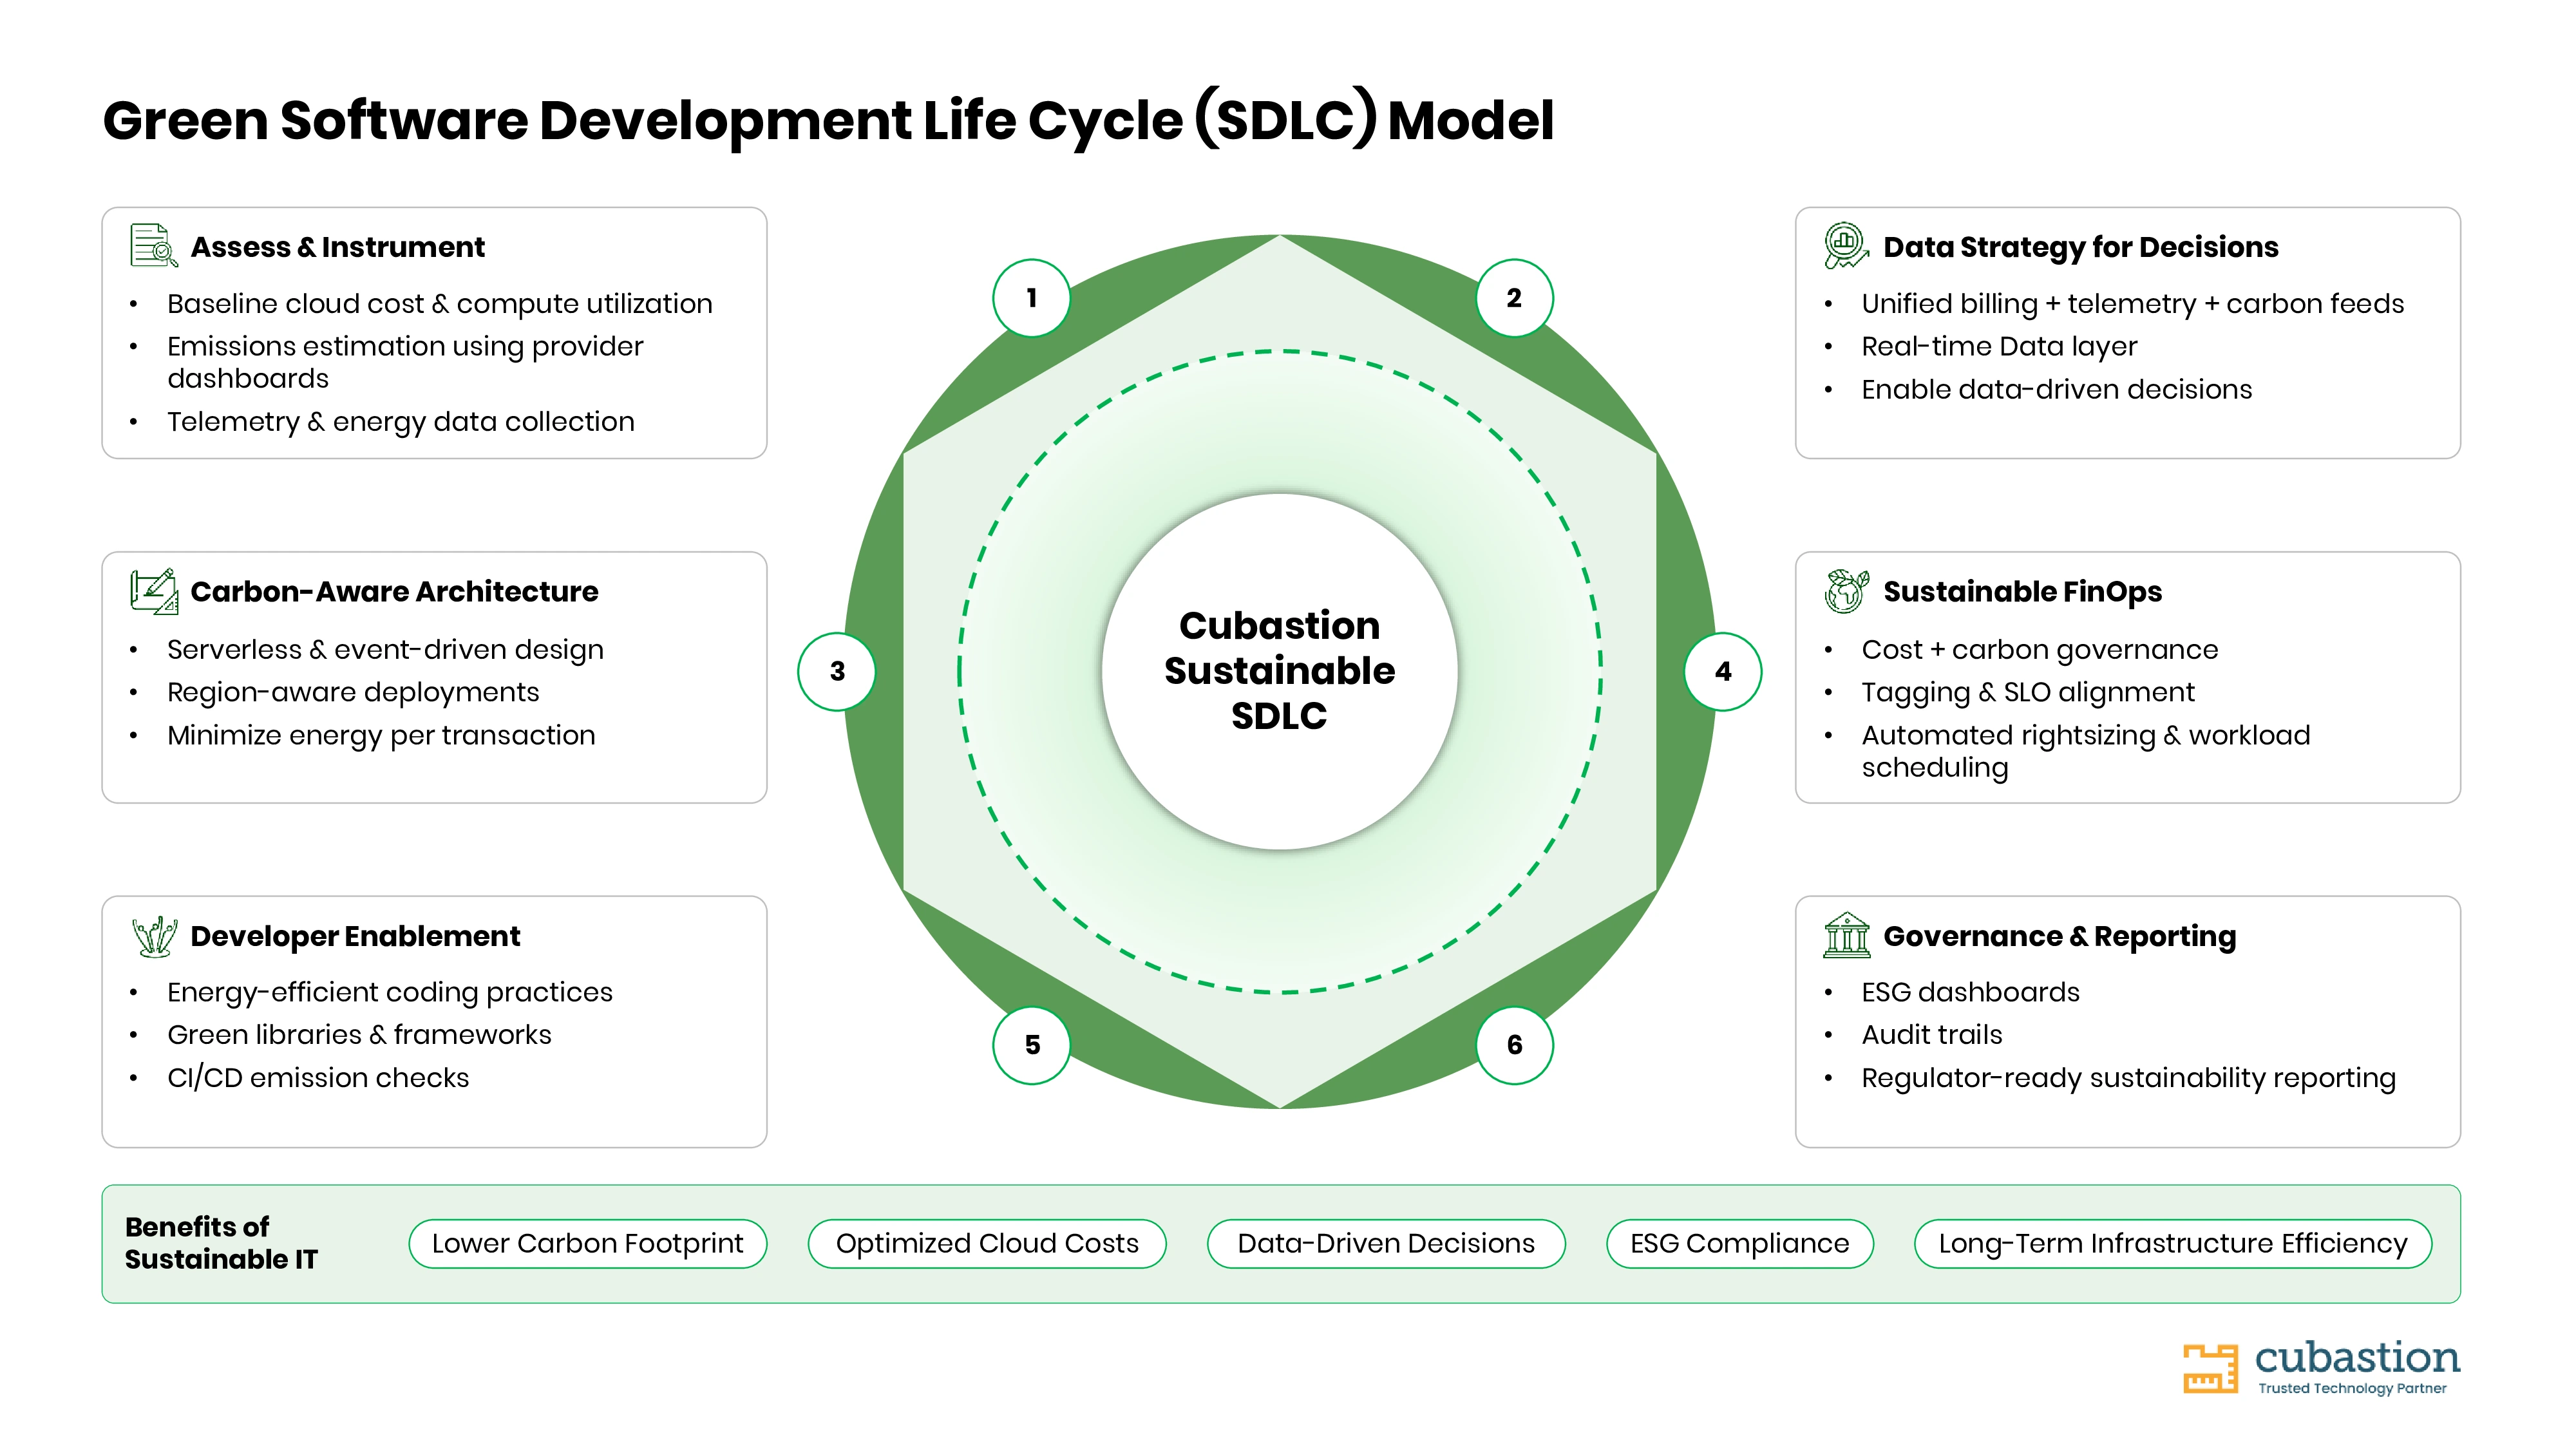
Task: Click the Long-Term Infrastructure Efficiency pill
Action: click(x=2173, y=1243)
